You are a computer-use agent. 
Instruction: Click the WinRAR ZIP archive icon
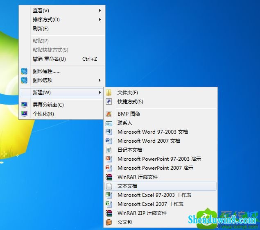[109, 213]
